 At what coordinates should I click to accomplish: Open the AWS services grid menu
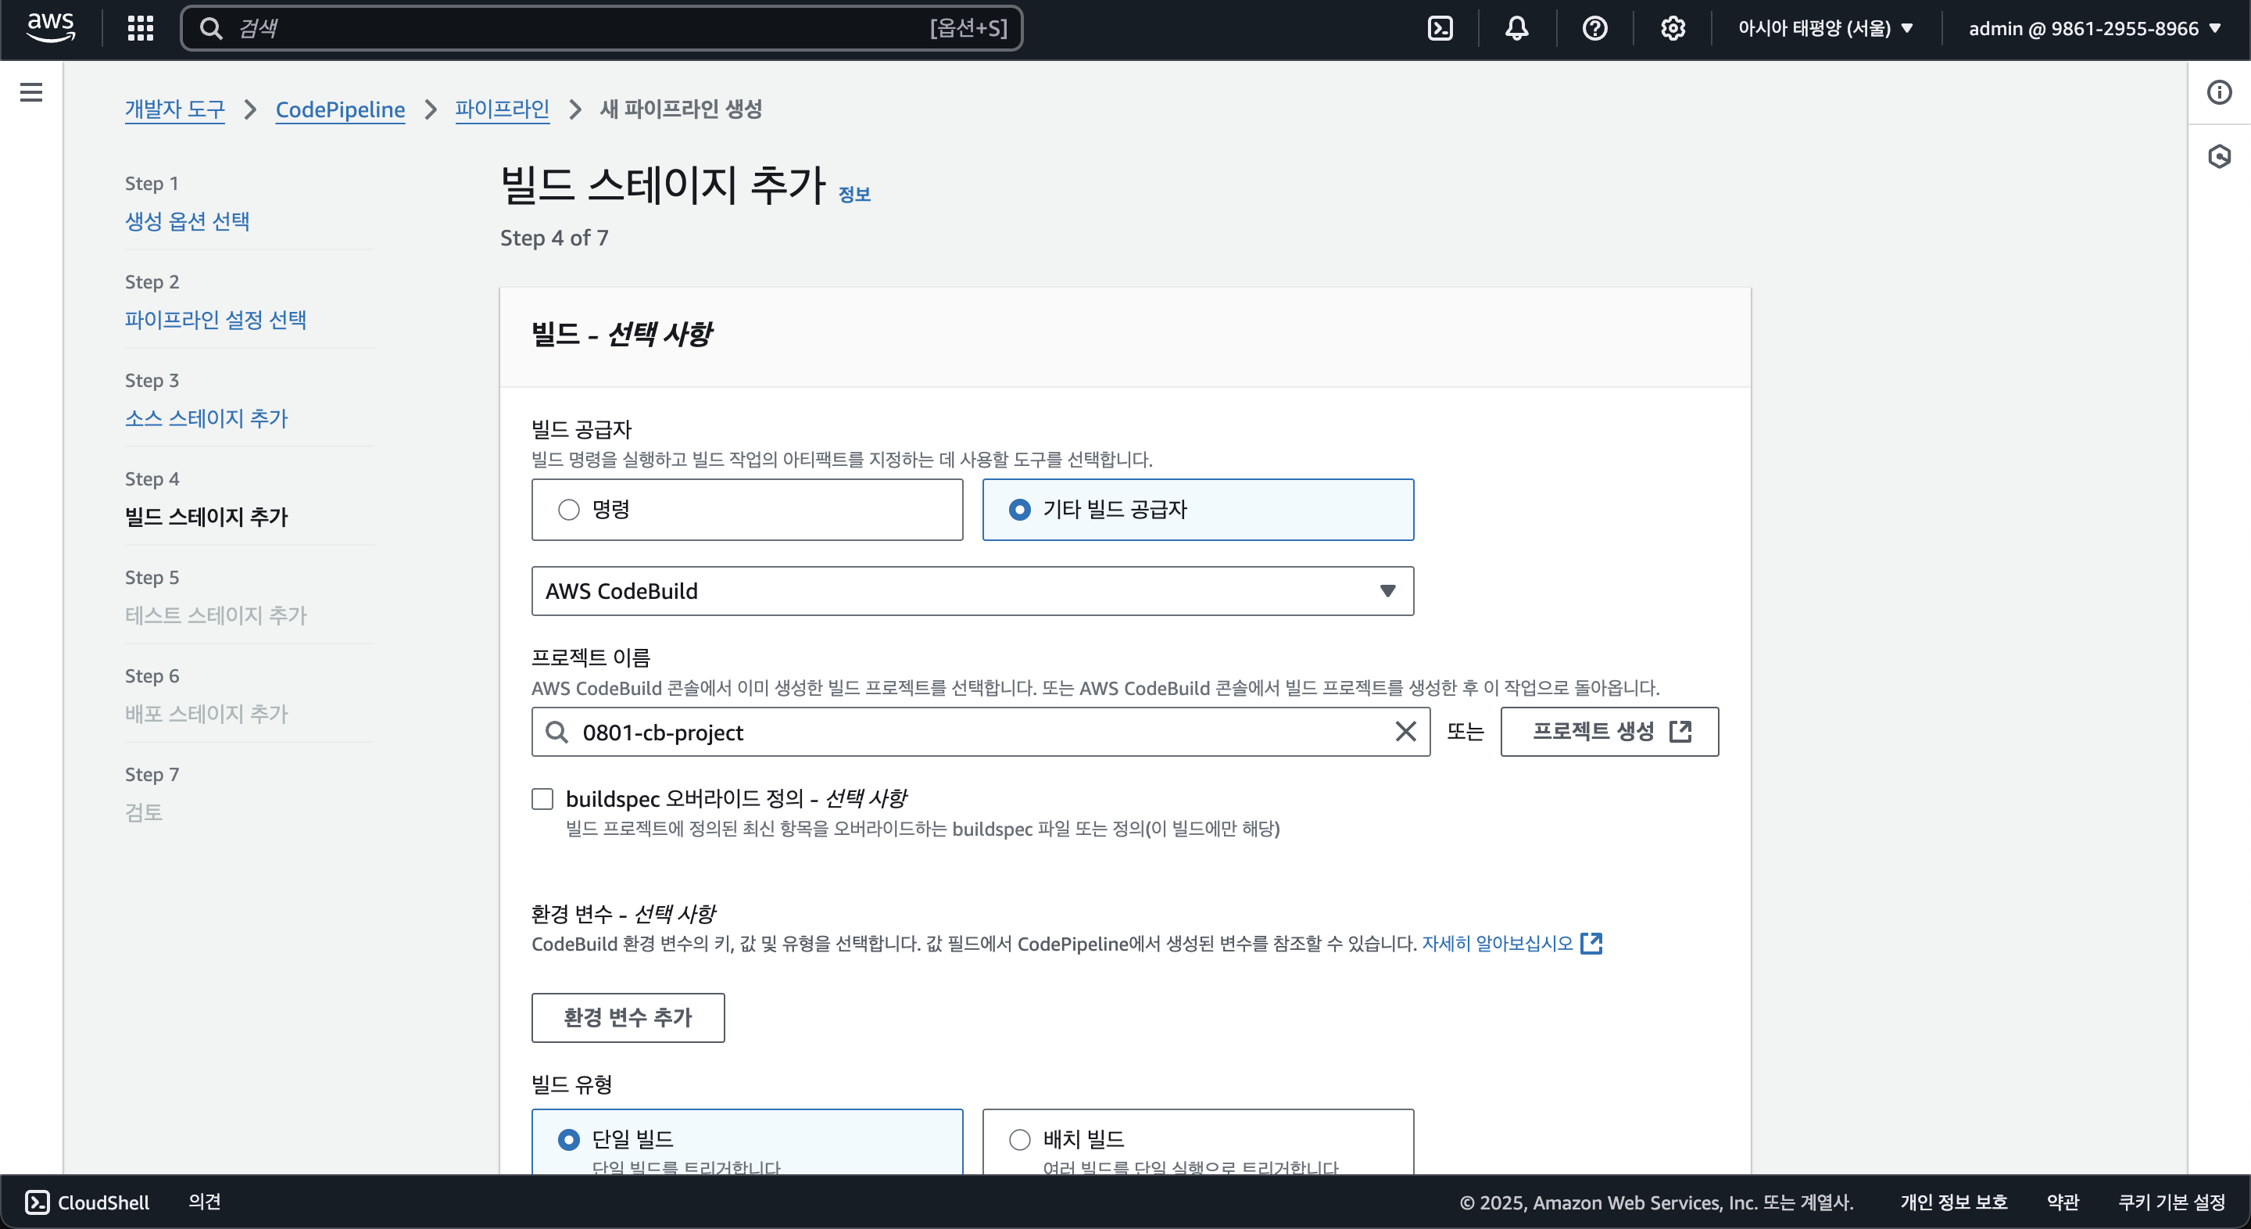[x=140, y=28]
